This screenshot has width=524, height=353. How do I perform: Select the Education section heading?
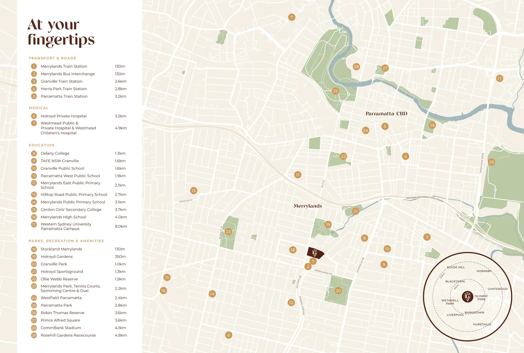(x=41, y=145)
